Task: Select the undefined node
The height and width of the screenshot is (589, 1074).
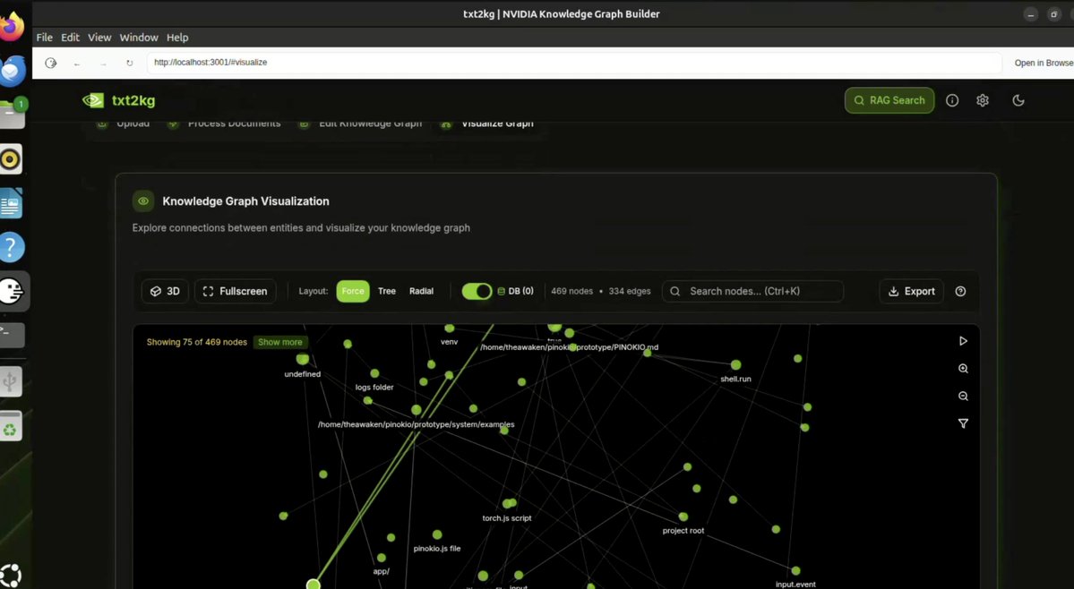Action: point(302,358)
